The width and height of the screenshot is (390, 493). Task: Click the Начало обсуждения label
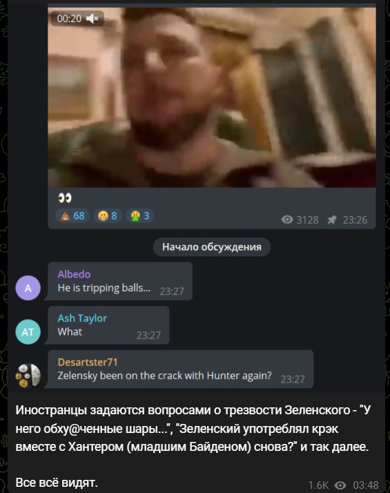[211, 246]
